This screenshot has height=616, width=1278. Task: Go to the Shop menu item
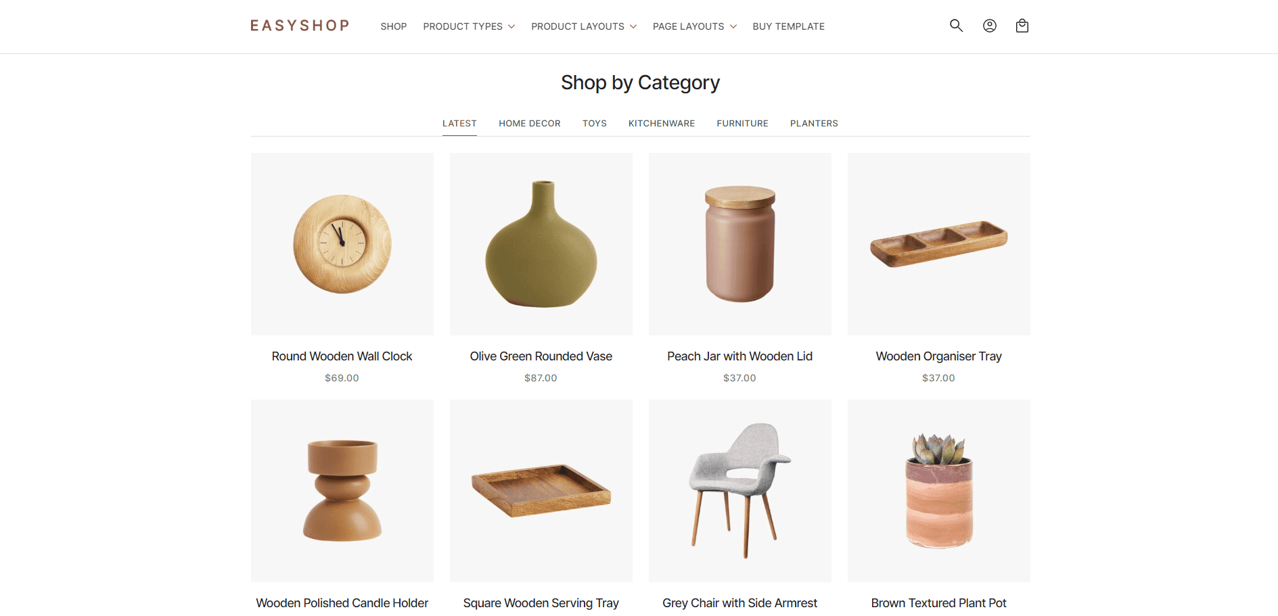point(394,26)
